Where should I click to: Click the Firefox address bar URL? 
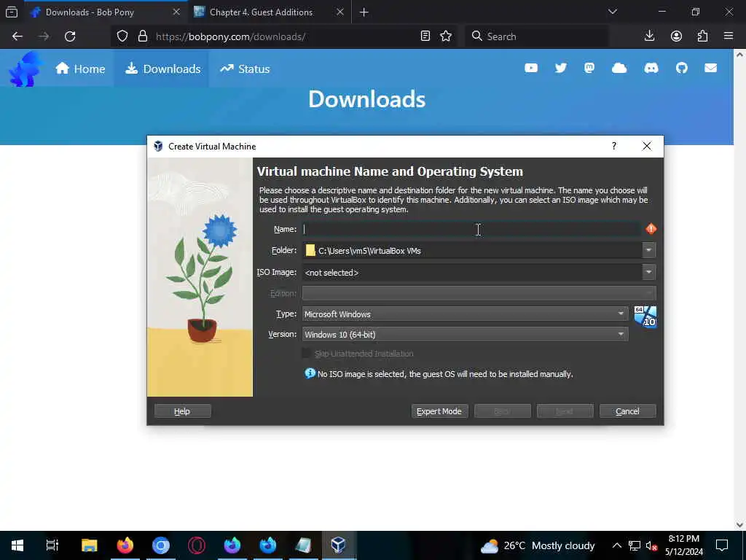230,36
